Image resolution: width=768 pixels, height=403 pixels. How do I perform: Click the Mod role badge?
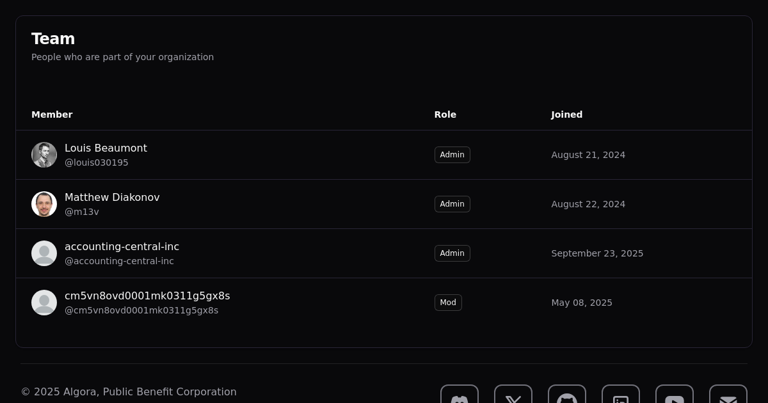click(448, 303)
